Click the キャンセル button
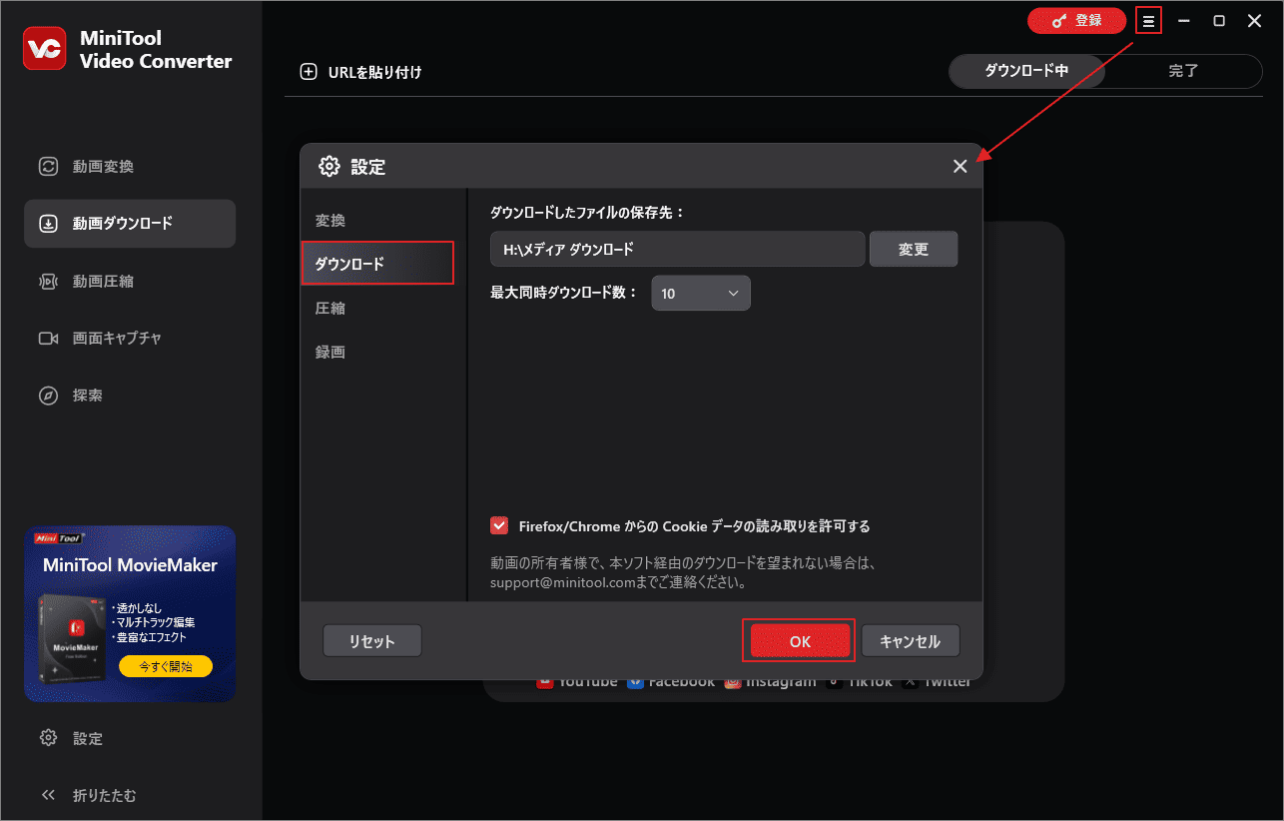Image resolution: width=1284 pixels, height=821 pixels. pos(911,641)
